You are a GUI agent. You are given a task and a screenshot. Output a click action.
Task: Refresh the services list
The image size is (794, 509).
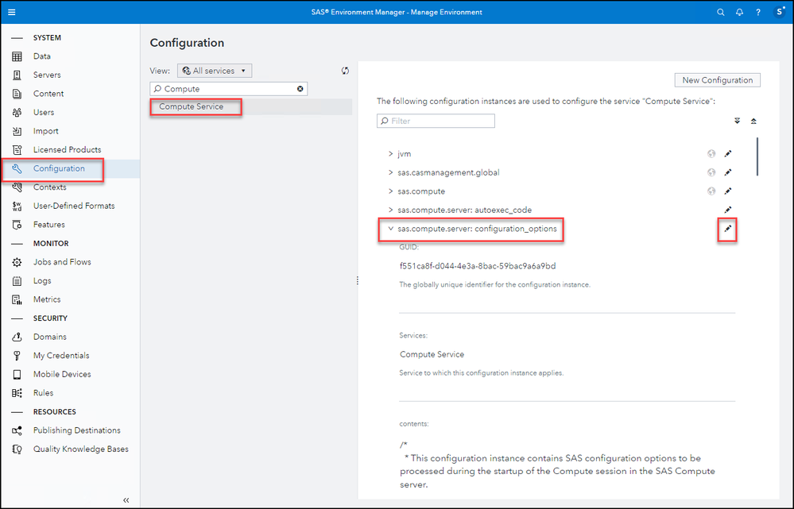[346, 71]
